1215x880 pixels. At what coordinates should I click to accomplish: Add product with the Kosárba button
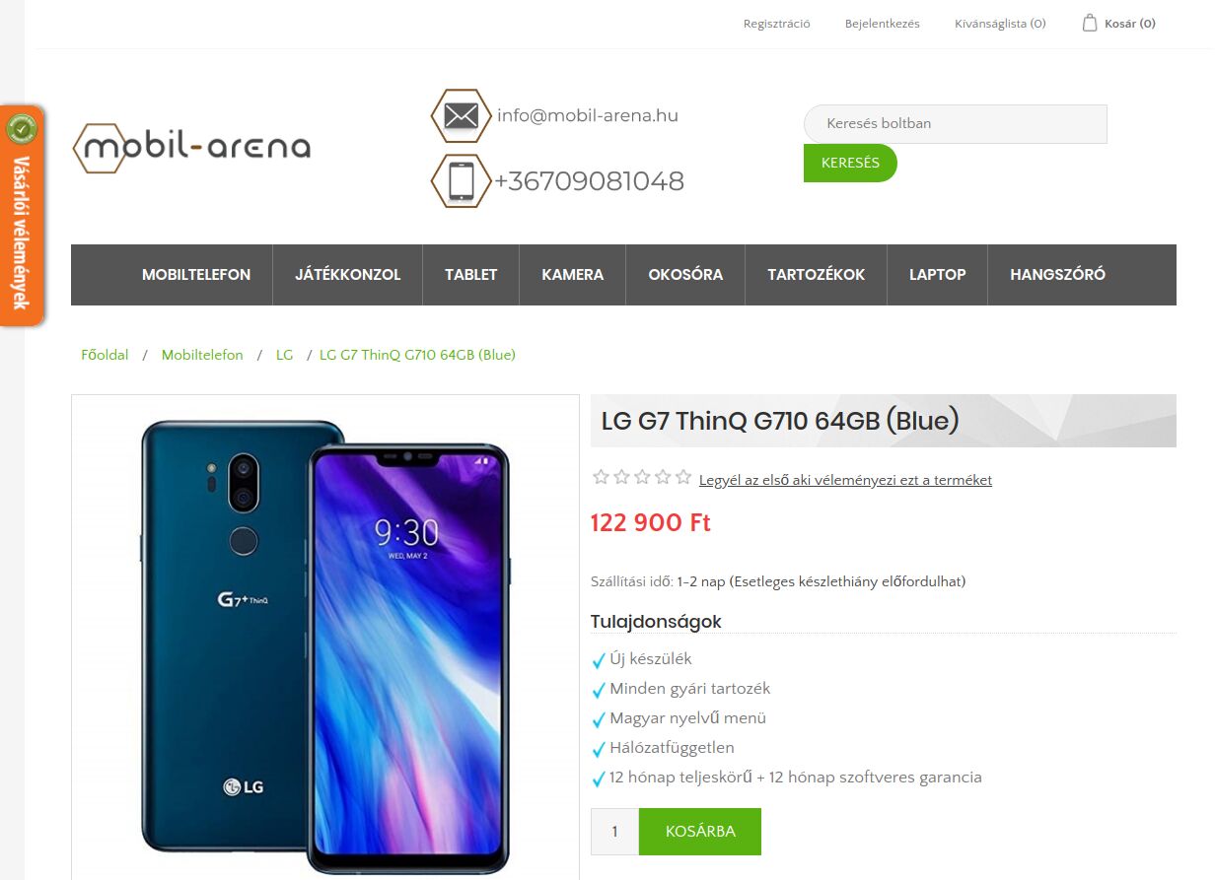coord(700,832)
